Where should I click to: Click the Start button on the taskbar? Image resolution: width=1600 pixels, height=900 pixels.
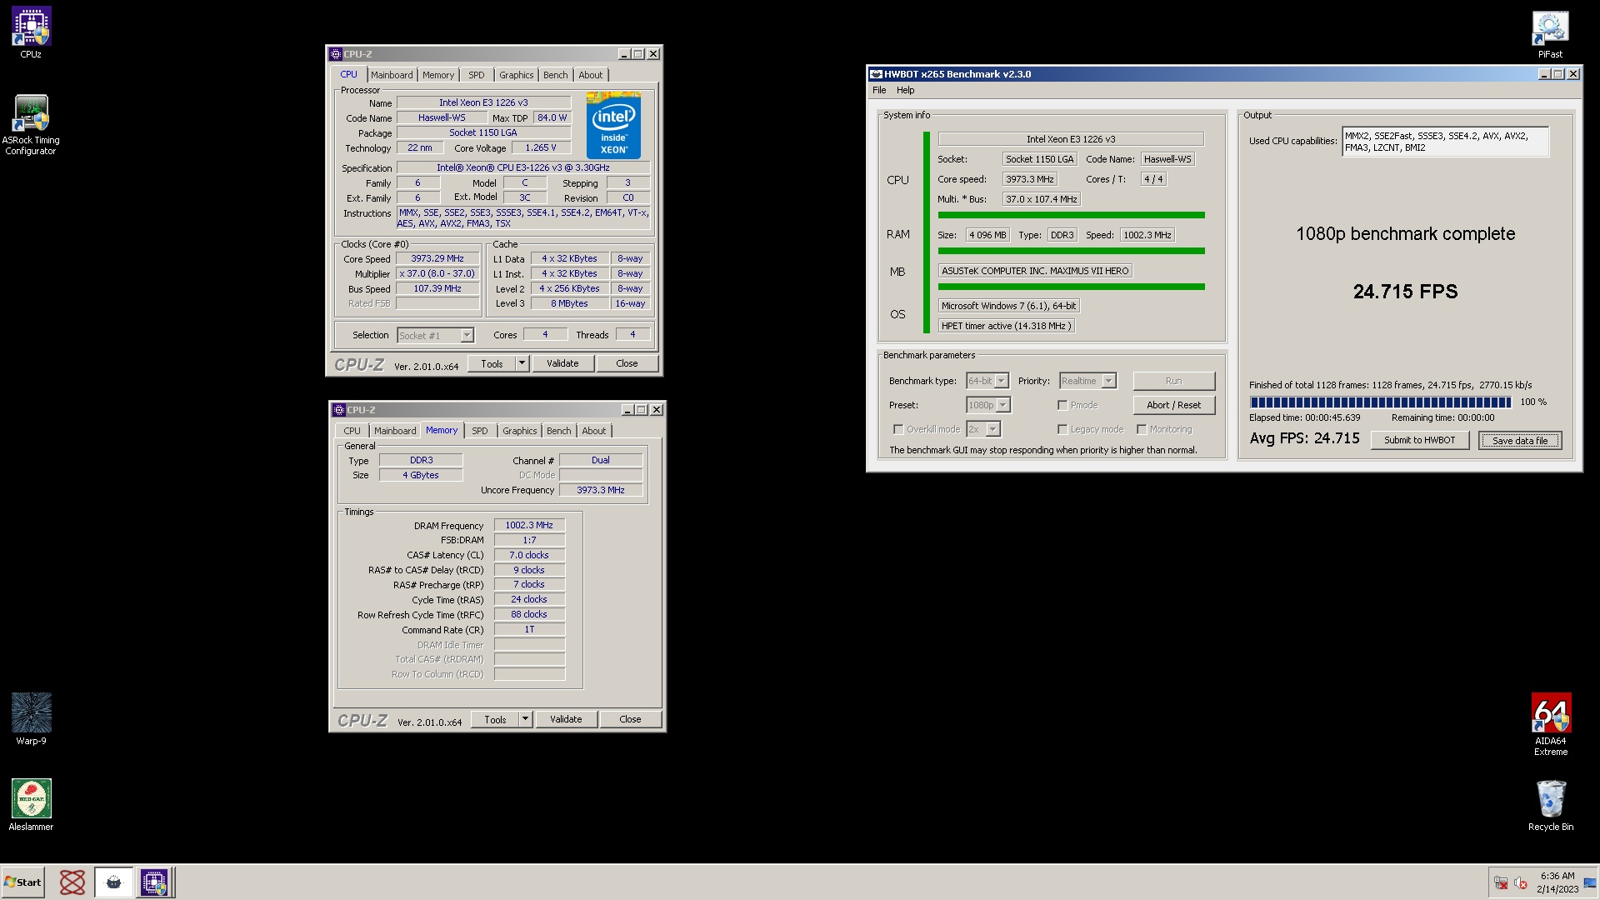coord(22,882)
